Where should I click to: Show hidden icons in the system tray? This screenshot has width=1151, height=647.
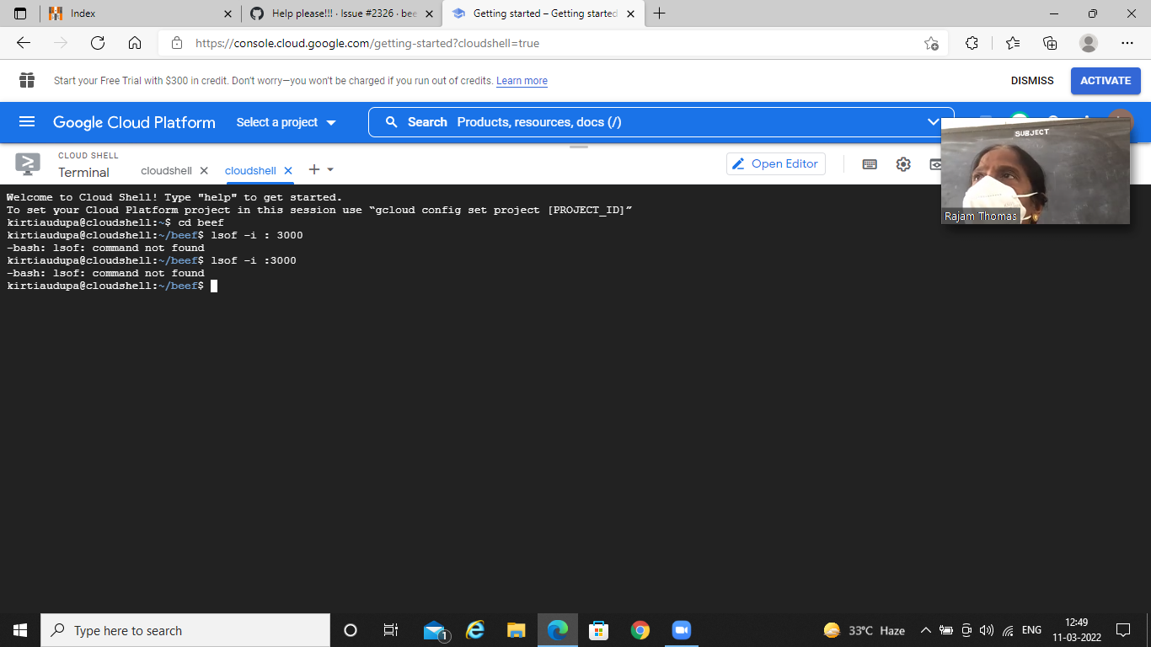[x=925, y=629]
